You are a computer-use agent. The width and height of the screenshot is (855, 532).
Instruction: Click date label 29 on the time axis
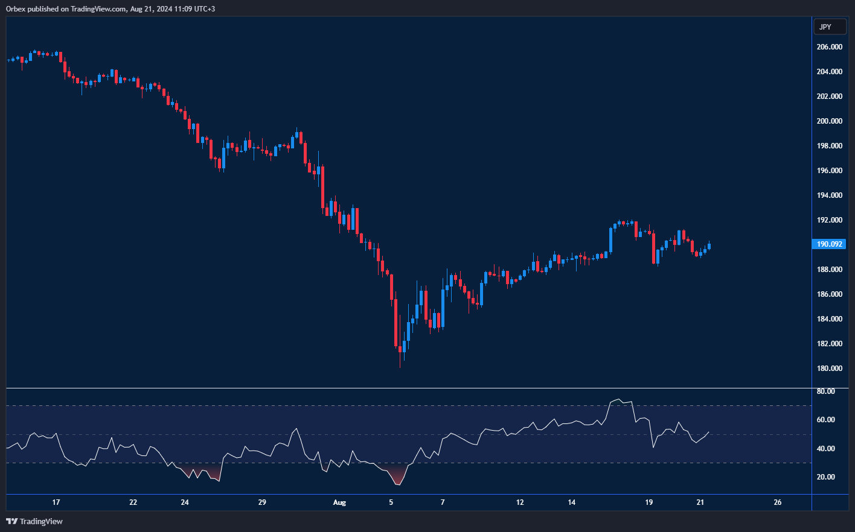pos(262,502)
